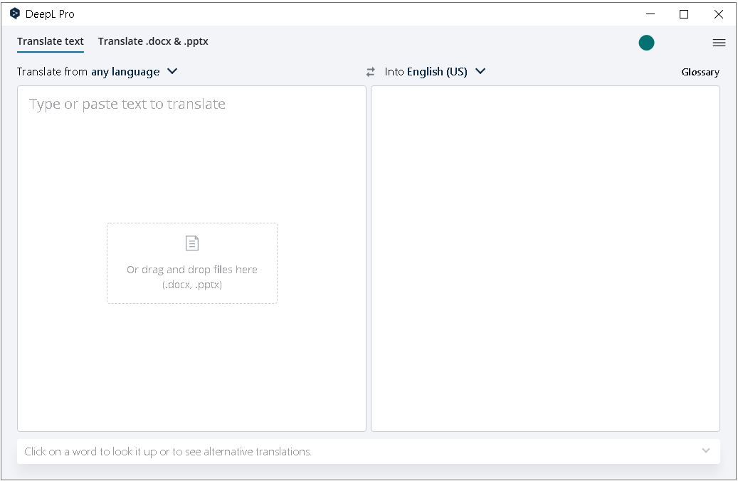Expand the source language chevron

(172, 71)
